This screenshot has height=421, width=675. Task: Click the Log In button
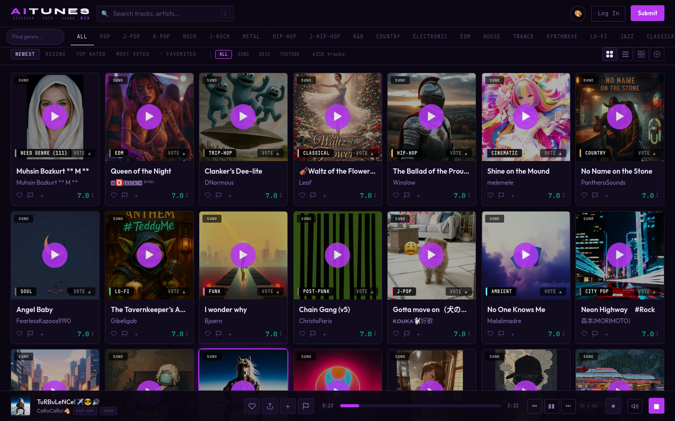point(608,14)
